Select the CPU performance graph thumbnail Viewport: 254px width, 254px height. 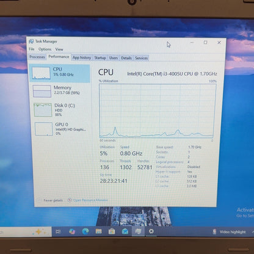[x=41, y=73]
